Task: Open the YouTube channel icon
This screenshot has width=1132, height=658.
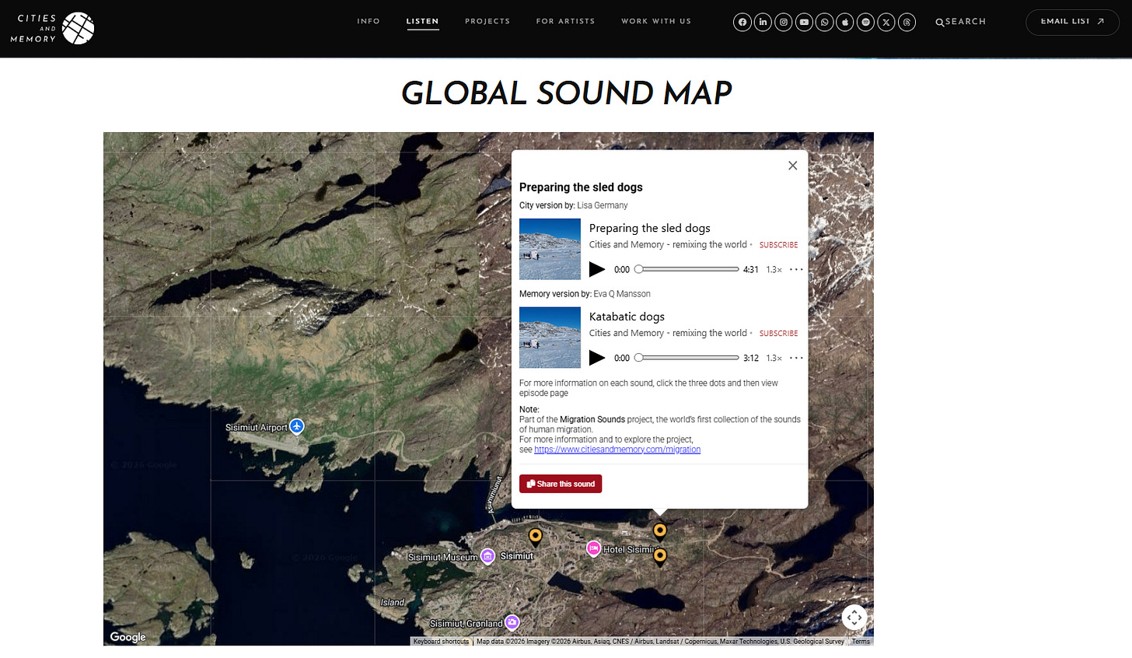Action: [x=804, y=22]
